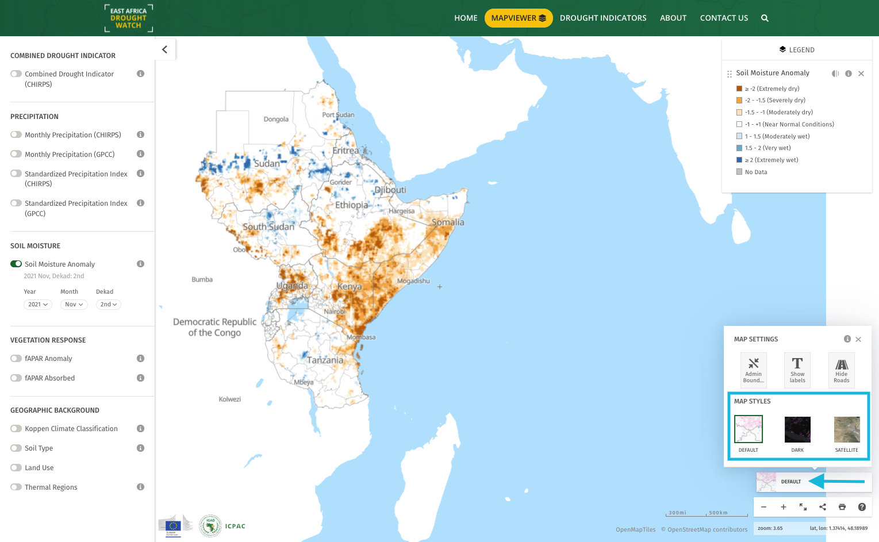879x542 pixels.
Task: Close the Map Settings panel
Action: [x=858, y=339]
